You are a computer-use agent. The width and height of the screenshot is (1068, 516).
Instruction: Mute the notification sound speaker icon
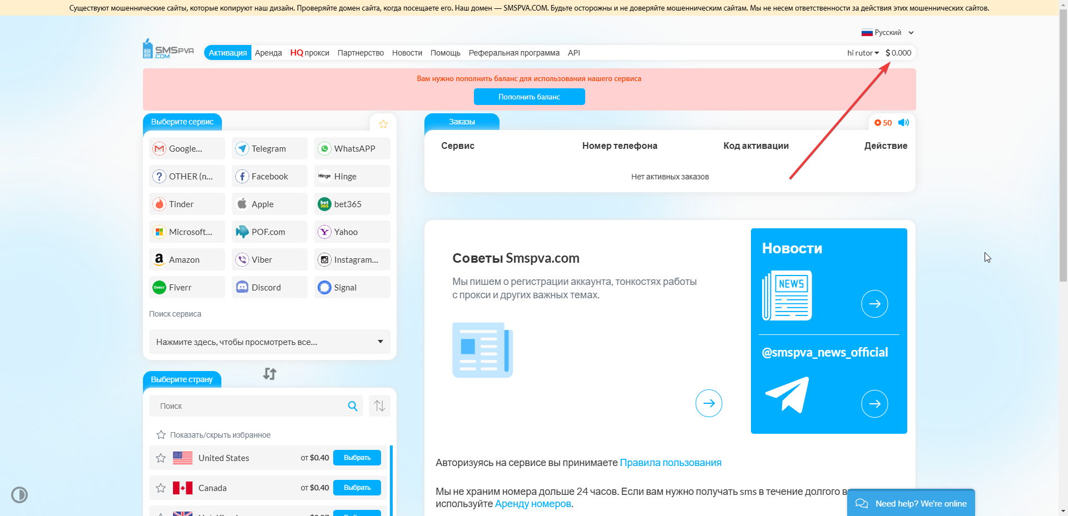(903, 123)
